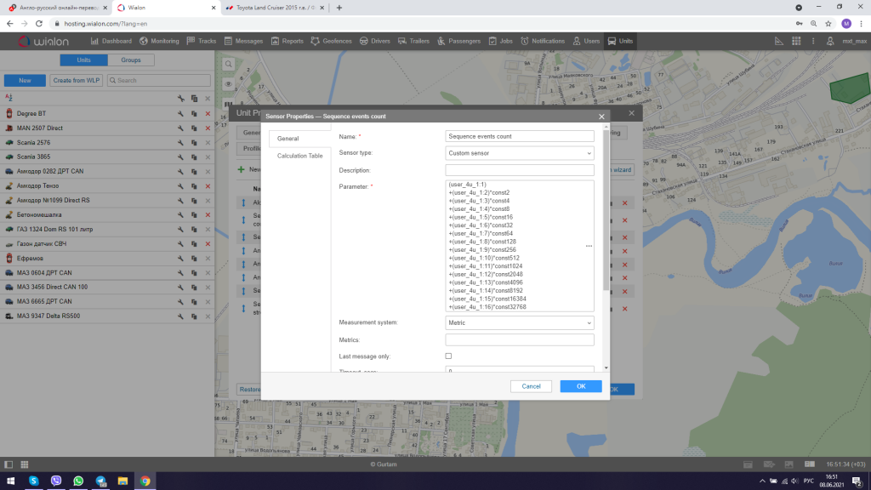
Task: Switch units panel to Groups view
Action: 131,60
